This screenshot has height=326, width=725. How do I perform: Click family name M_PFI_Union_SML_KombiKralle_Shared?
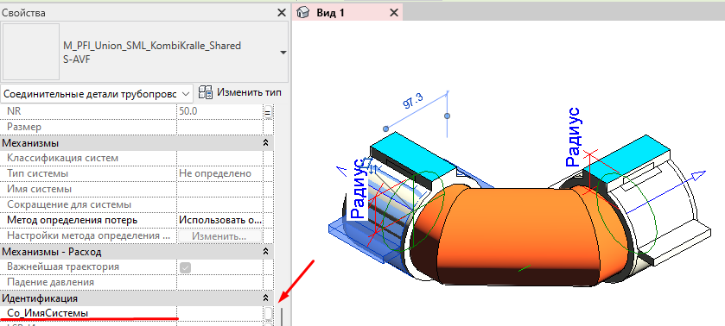pos(152,46)
